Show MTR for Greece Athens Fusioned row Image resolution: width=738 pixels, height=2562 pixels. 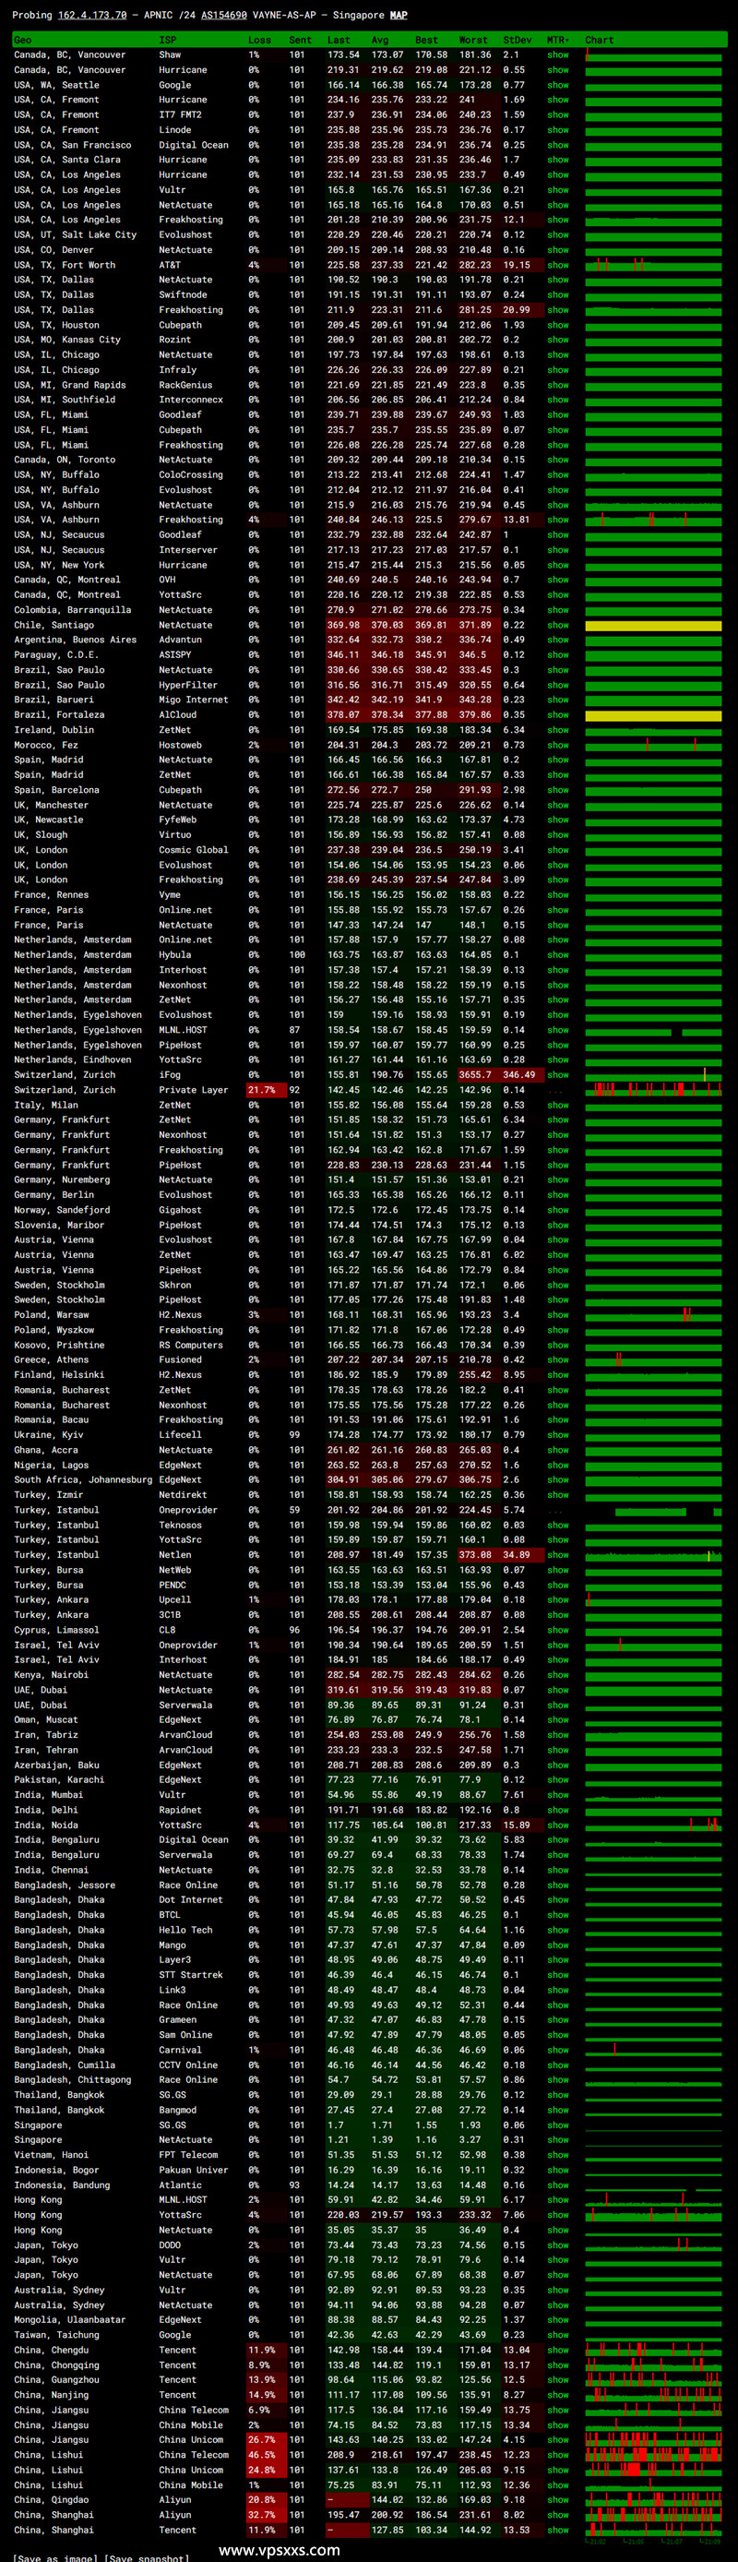pyautogui.click(x=558, y=1359)
